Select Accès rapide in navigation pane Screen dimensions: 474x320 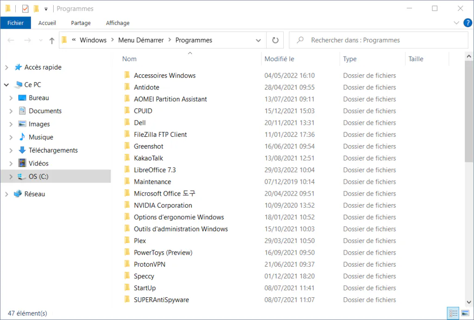[43, 67]
